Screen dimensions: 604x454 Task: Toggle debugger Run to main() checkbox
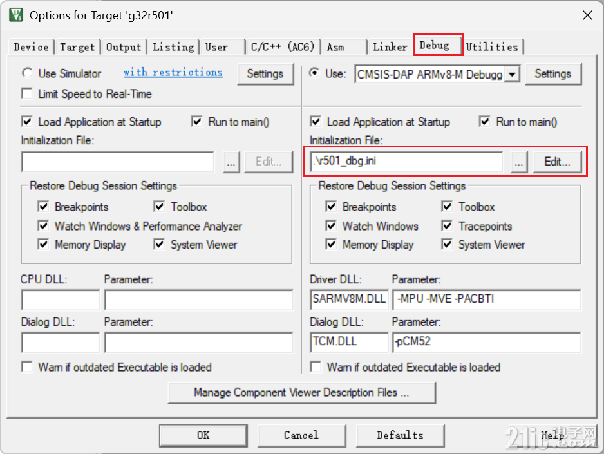(485, 122)
